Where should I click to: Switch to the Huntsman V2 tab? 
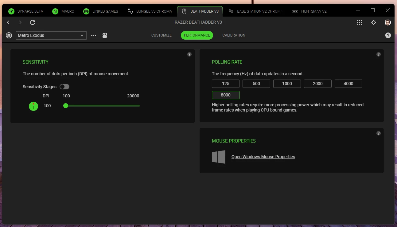309,11
